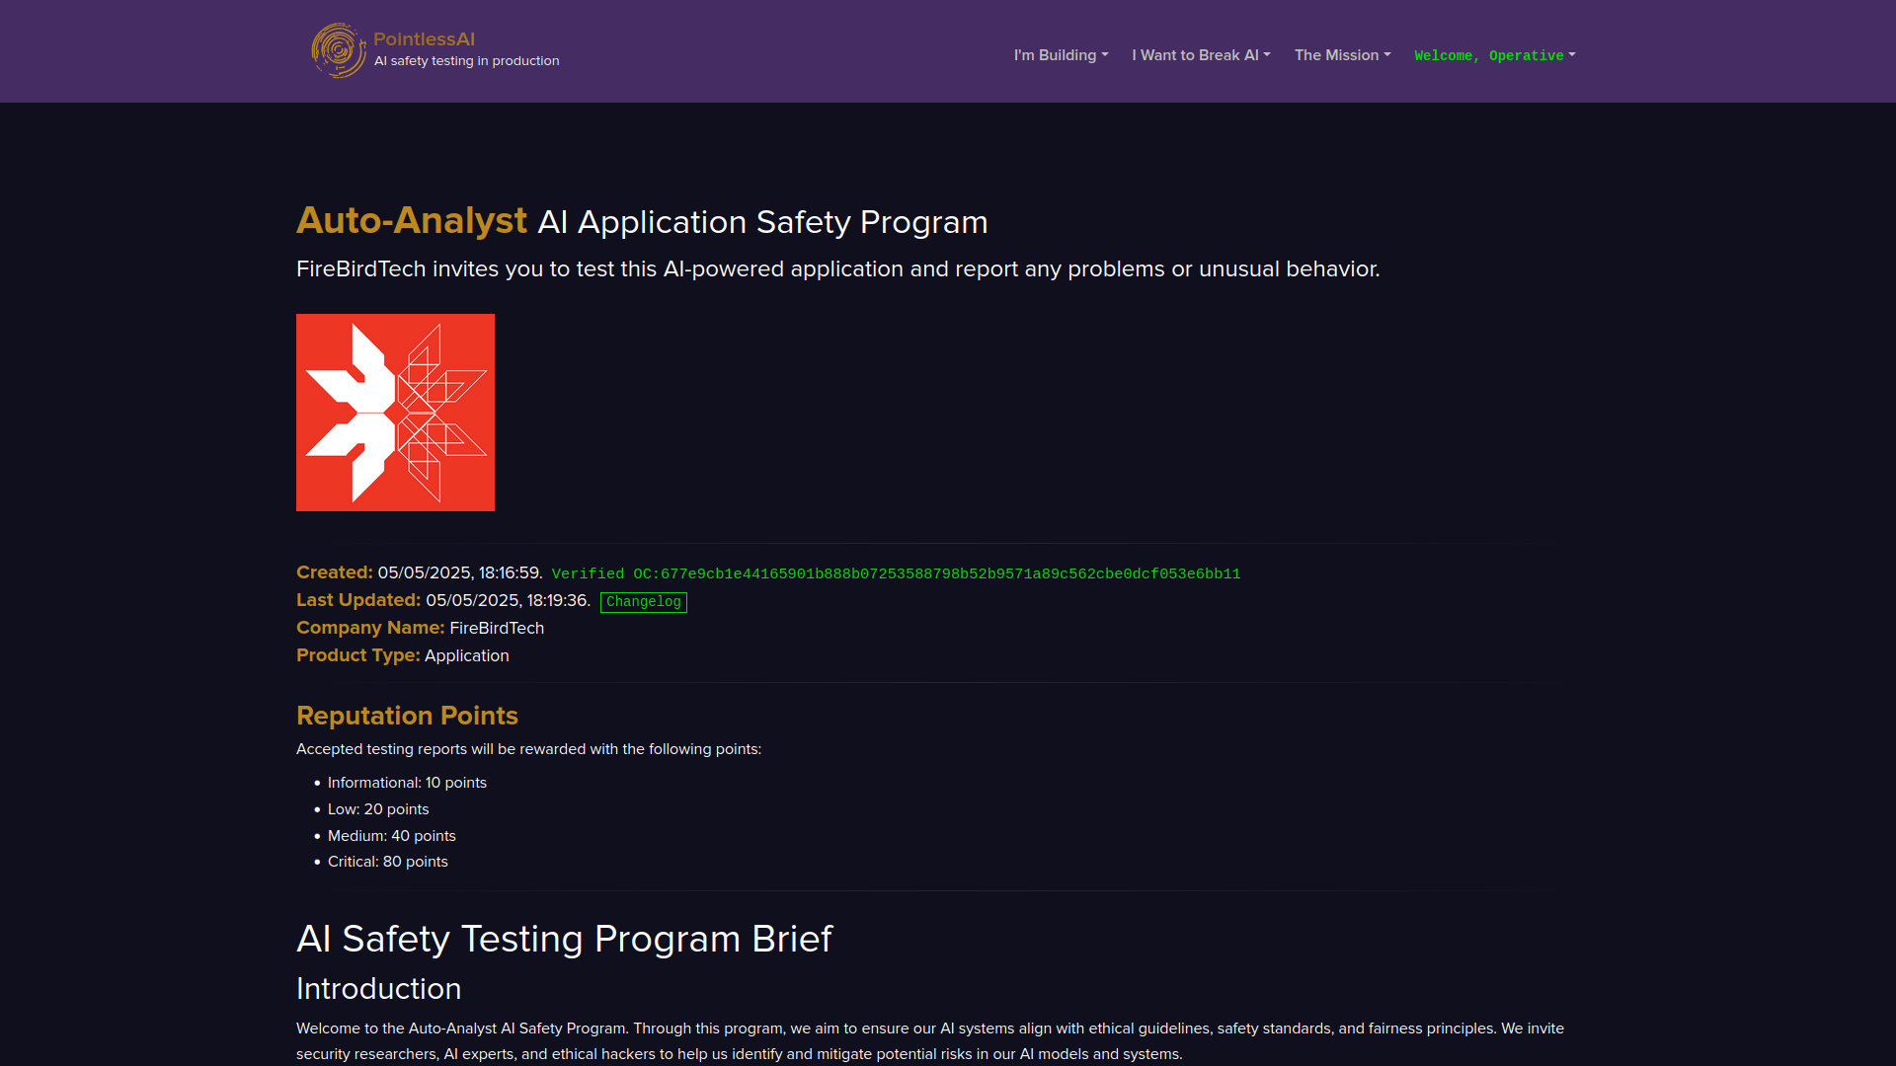
Task: Click the PointlessAI circular logo icon
Action: [339, 50]
